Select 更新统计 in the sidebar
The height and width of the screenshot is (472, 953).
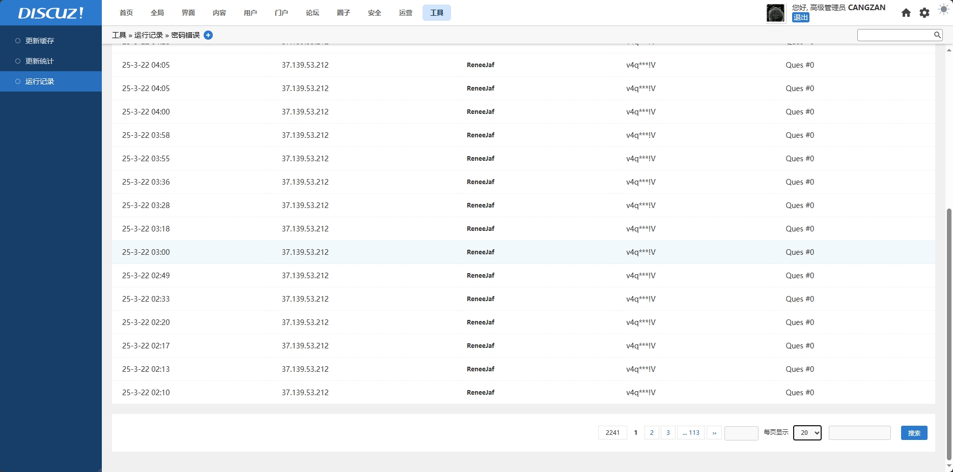(40, 61)
